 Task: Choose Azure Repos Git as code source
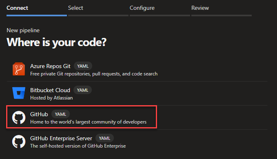[137, 69]
